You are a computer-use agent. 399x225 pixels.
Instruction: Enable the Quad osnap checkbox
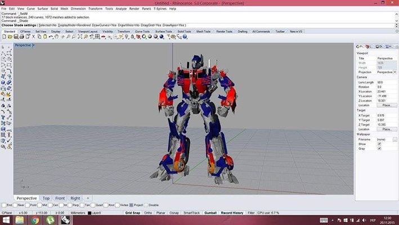click(x=93, y=205)
